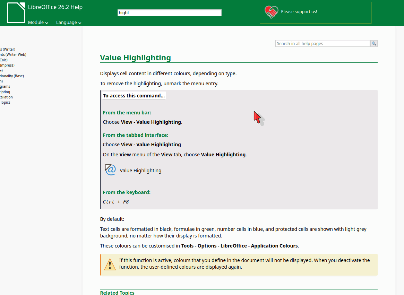Click the "From the tabbed interface:" subheading

point(136,135)
